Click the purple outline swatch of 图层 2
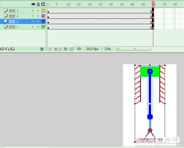 pos(43,21)
